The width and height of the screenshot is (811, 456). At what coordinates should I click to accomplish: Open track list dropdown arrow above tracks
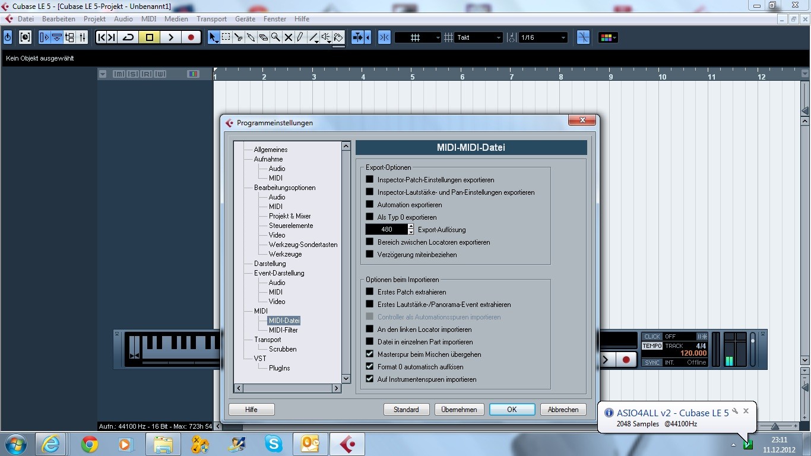click(x=103, y=74)
